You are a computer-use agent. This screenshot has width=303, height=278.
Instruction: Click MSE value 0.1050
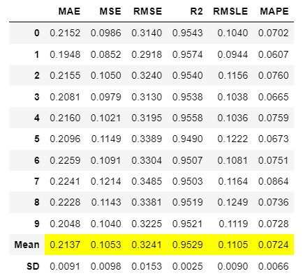[106, 75]
